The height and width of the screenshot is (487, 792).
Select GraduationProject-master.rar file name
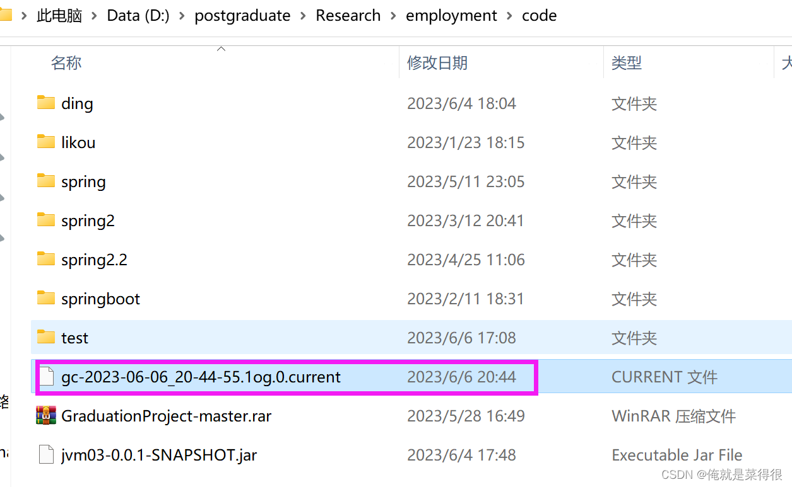click(166, 416)
